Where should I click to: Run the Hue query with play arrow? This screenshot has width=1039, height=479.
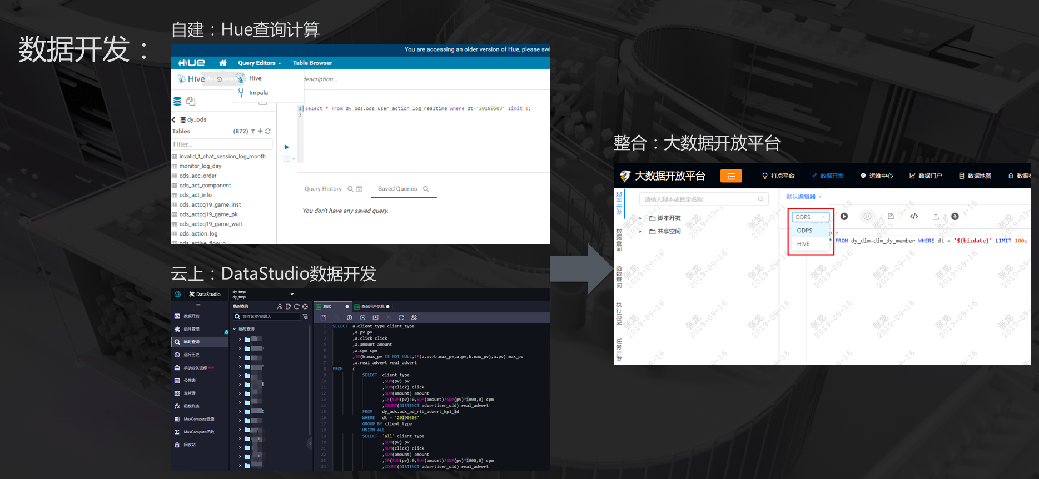click(287, 147)
